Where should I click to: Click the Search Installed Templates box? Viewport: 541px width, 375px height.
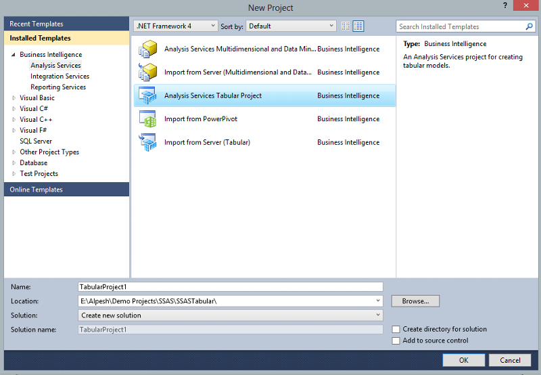[461, 26]
